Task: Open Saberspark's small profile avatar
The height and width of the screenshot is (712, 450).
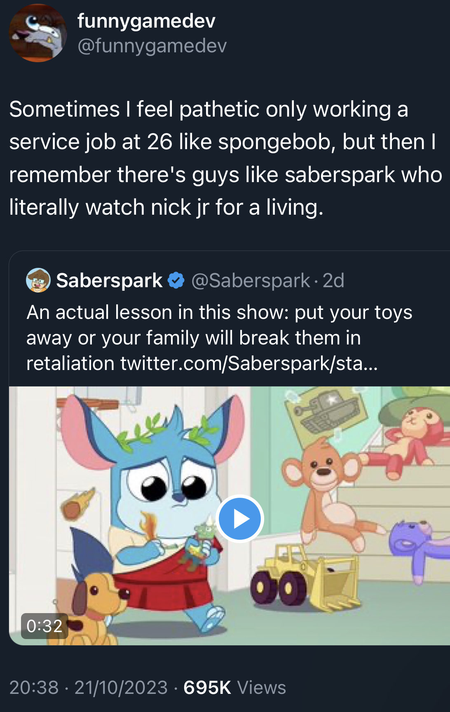Action: pyautogui.click(x=38, y=280)
